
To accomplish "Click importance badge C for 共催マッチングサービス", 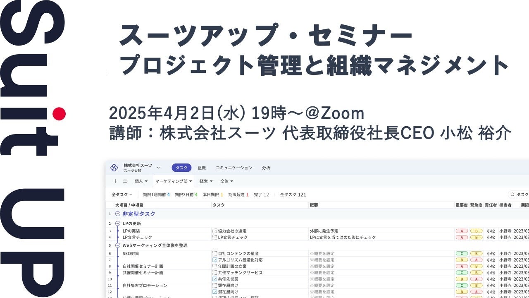I will (x=462, y=273).
